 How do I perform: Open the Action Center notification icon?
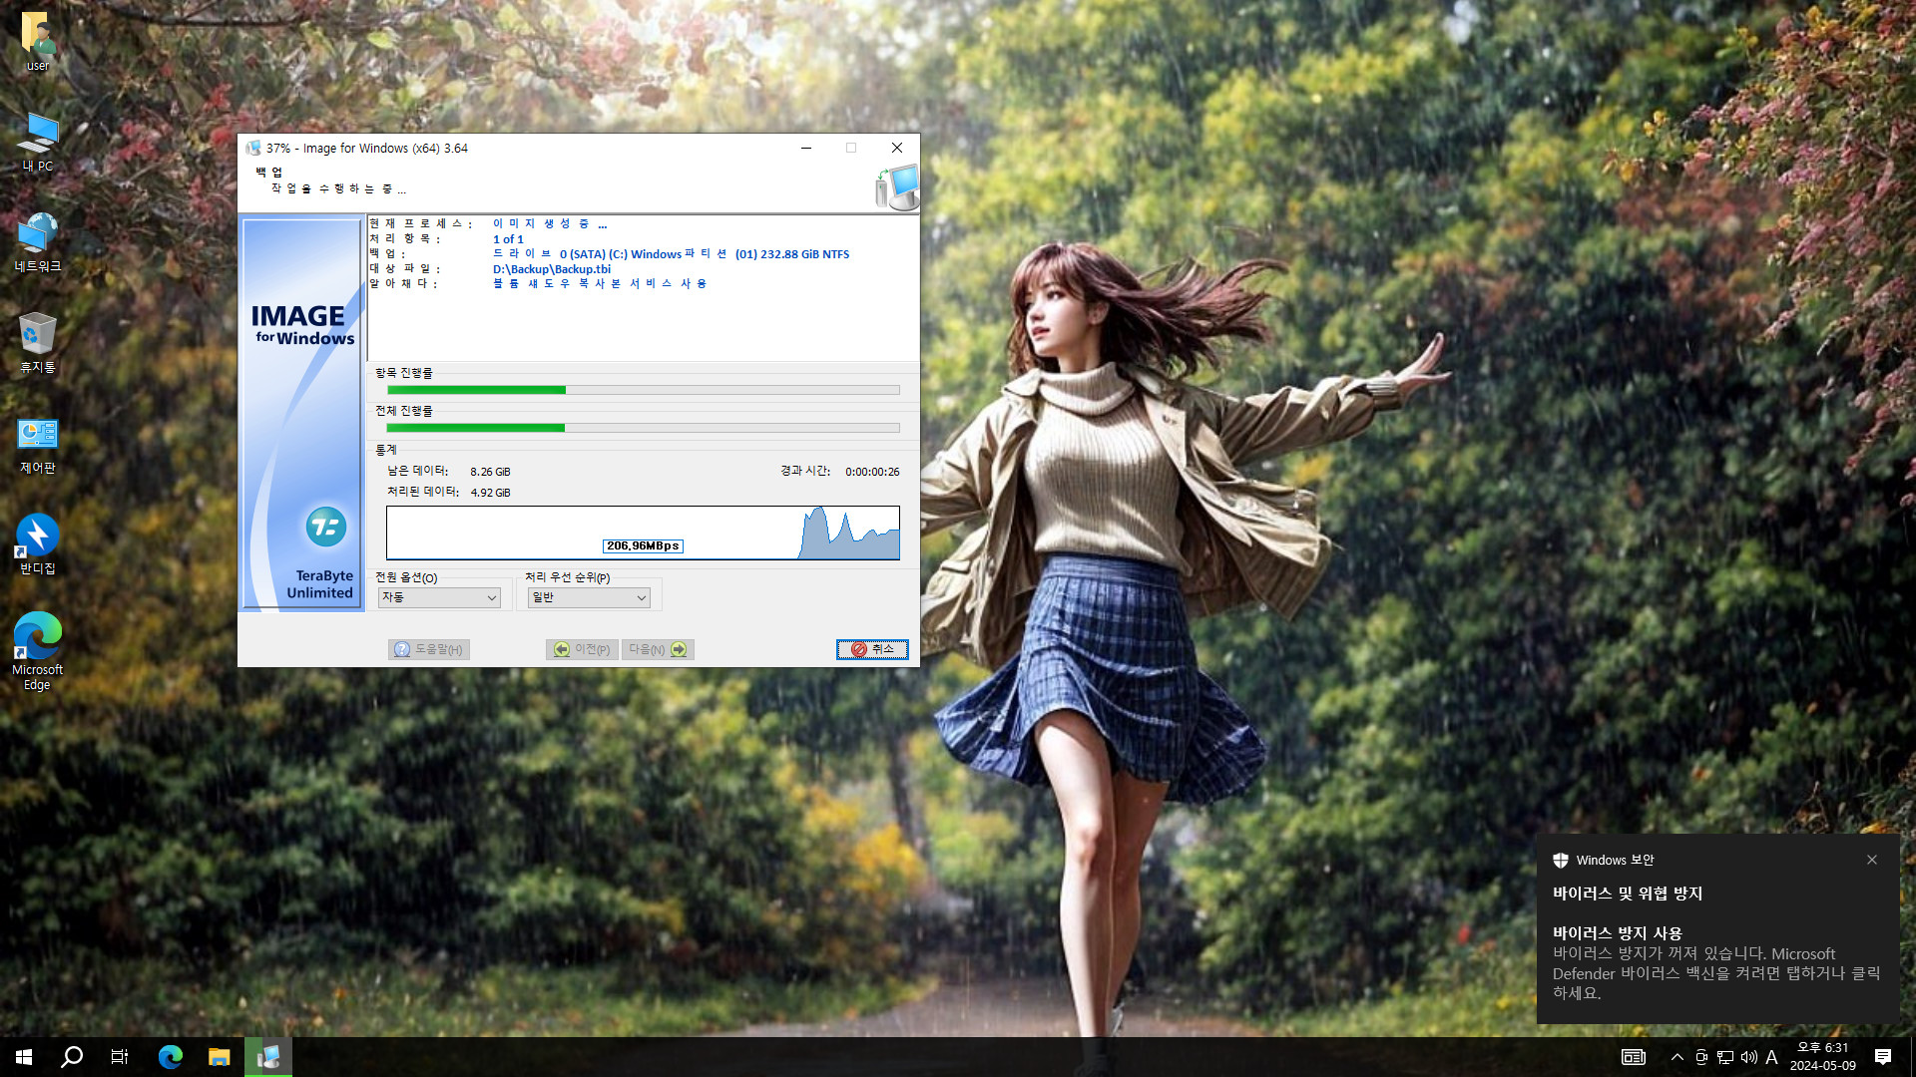[x=1883, y=1057]
